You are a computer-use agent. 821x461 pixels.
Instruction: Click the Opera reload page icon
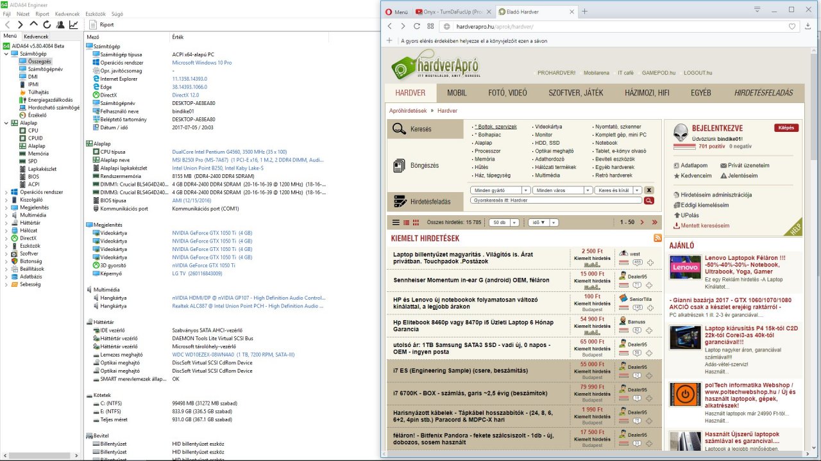point(417,26)
